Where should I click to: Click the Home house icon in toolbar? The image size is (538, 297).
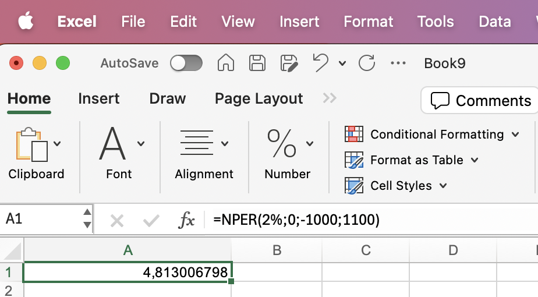[x=226, y=63]
